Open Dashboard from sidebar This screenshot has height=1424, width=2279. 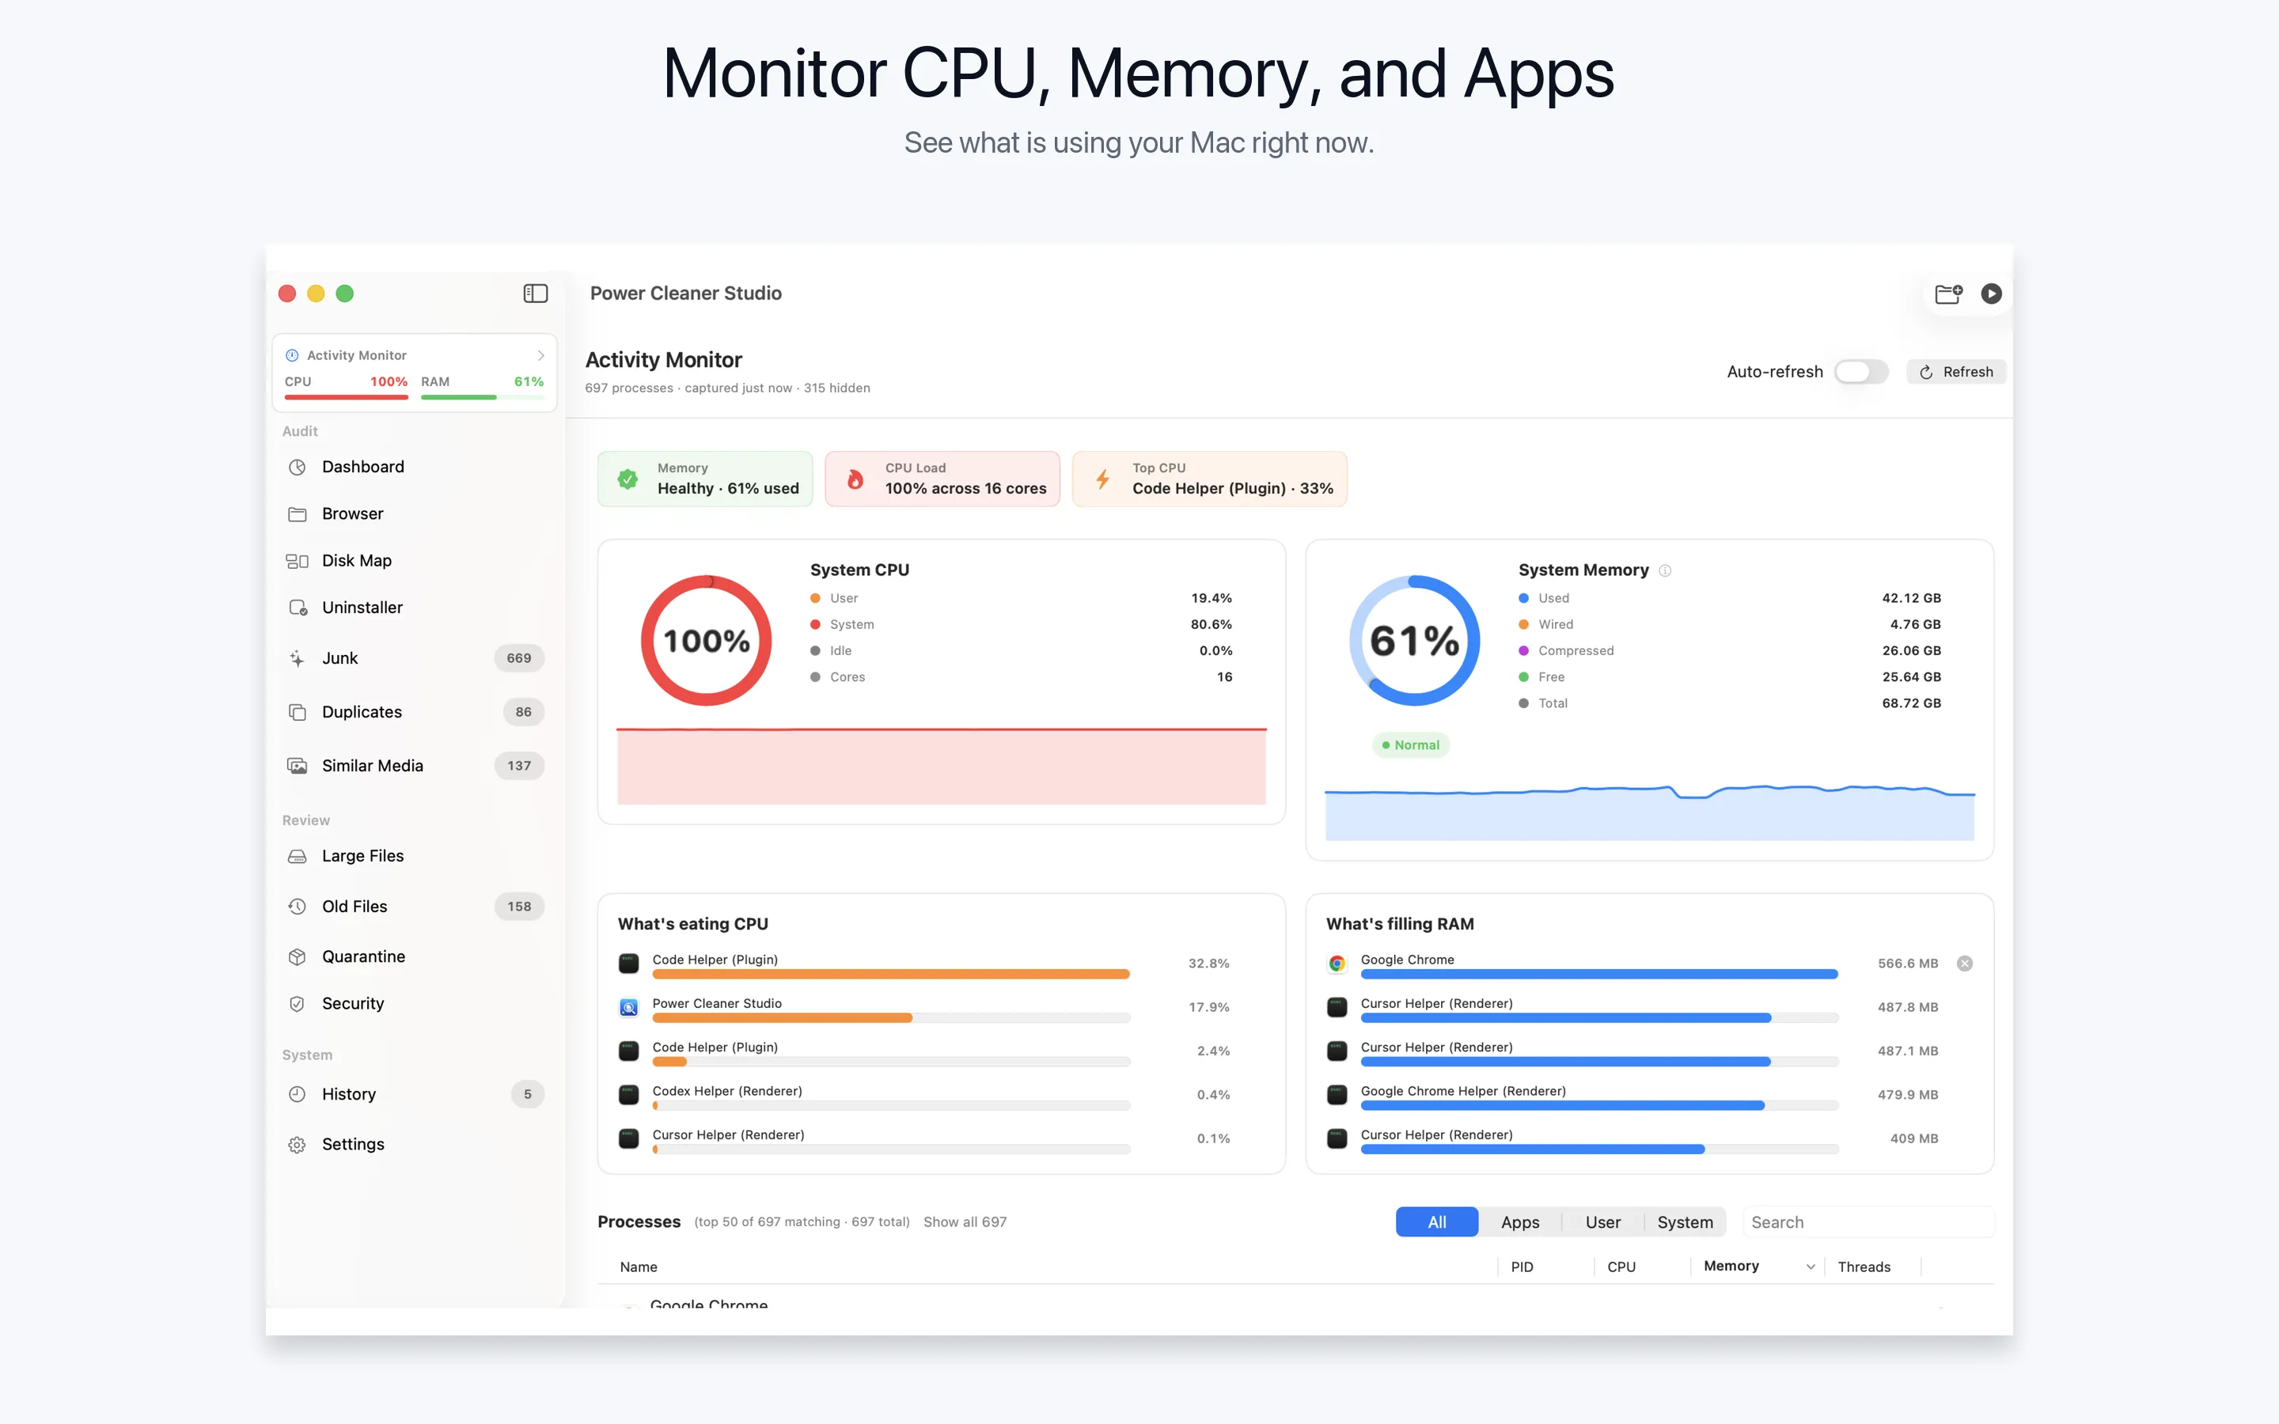[x=415, y=467]
